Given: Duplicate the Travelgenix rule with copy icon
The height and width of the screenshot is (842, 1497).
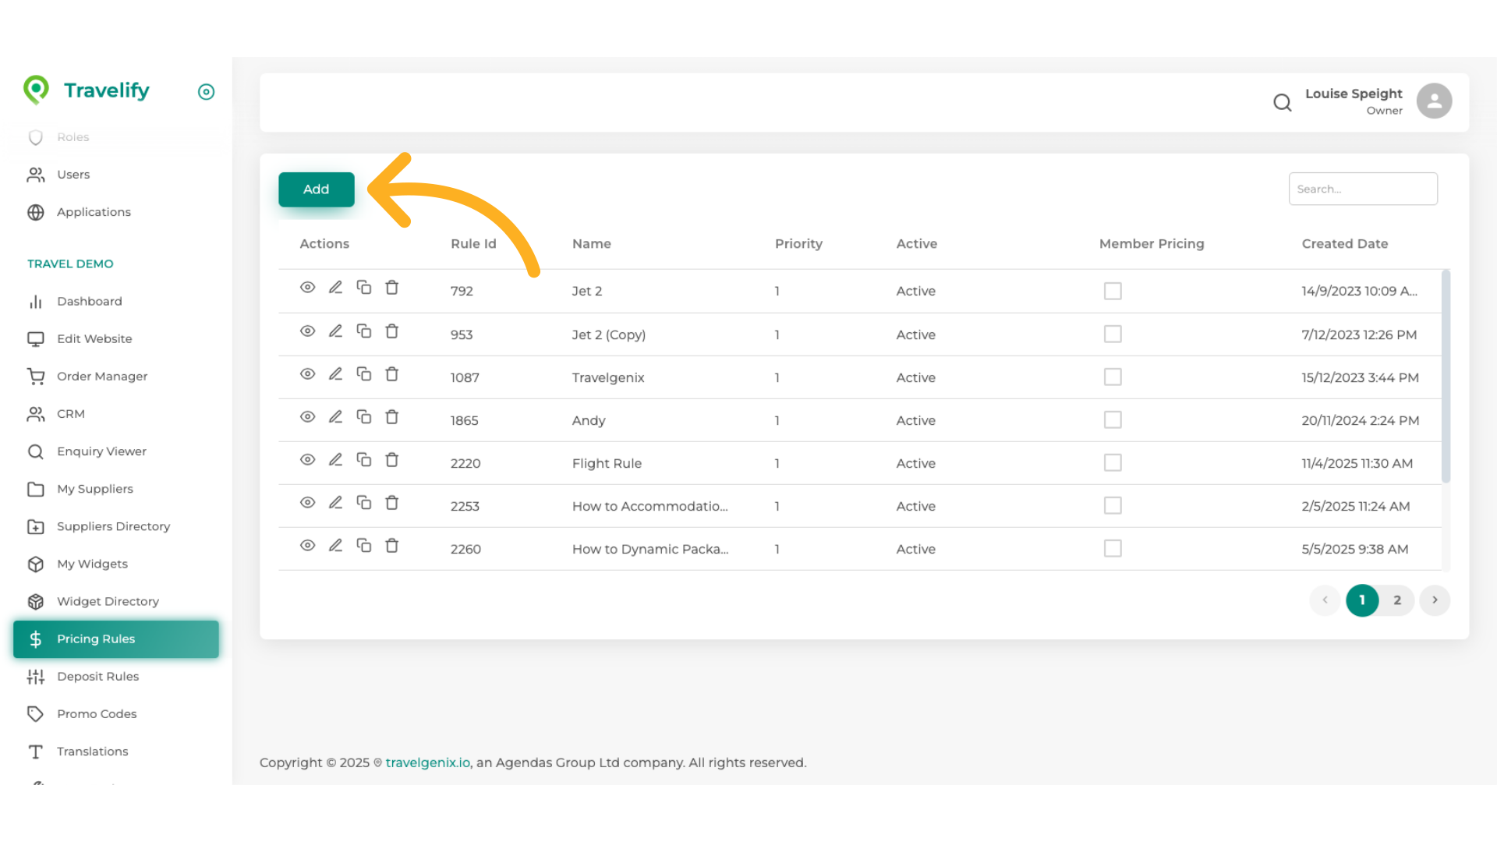Looking at the screenshot, I should click(x=364, y=374).
